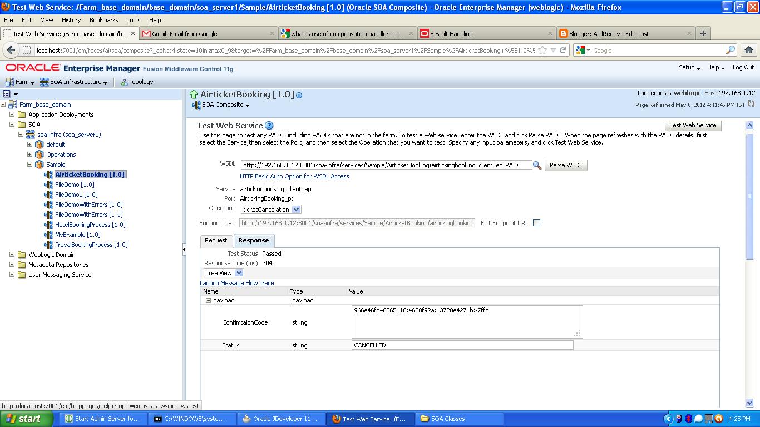760x427 pixels.
Task: Select the Response tab
Action: click(x=254, y=240)
